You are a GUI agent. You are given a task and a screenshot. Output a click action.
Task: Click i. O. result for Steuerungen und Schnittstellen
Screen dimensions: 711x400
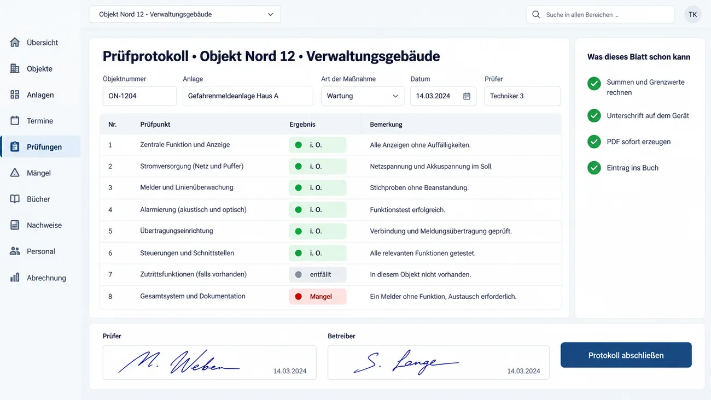tap(317, 253)
